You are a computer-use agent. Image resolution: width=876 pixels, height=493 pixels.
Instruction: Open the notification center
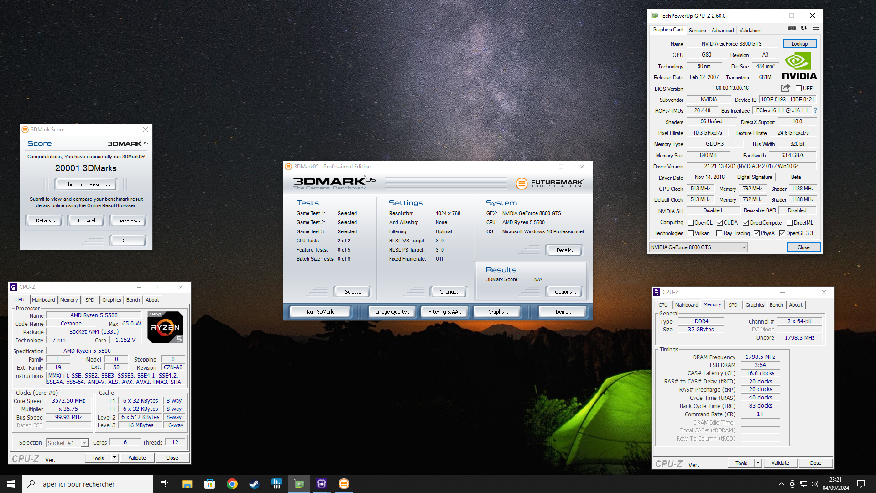(x=861, y=484)
